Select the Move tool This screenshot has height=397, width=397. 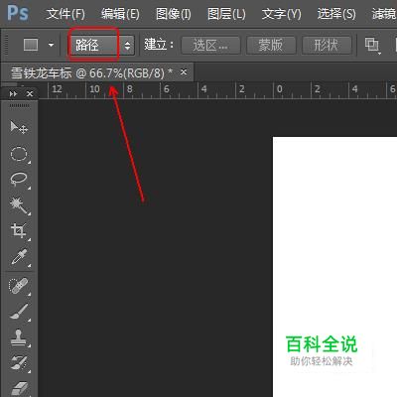coord(19,127)
